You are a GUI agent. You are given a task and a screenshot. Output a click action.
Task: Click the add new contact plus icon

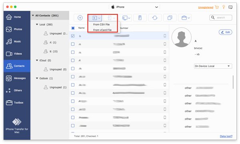[x=80, y=18]
